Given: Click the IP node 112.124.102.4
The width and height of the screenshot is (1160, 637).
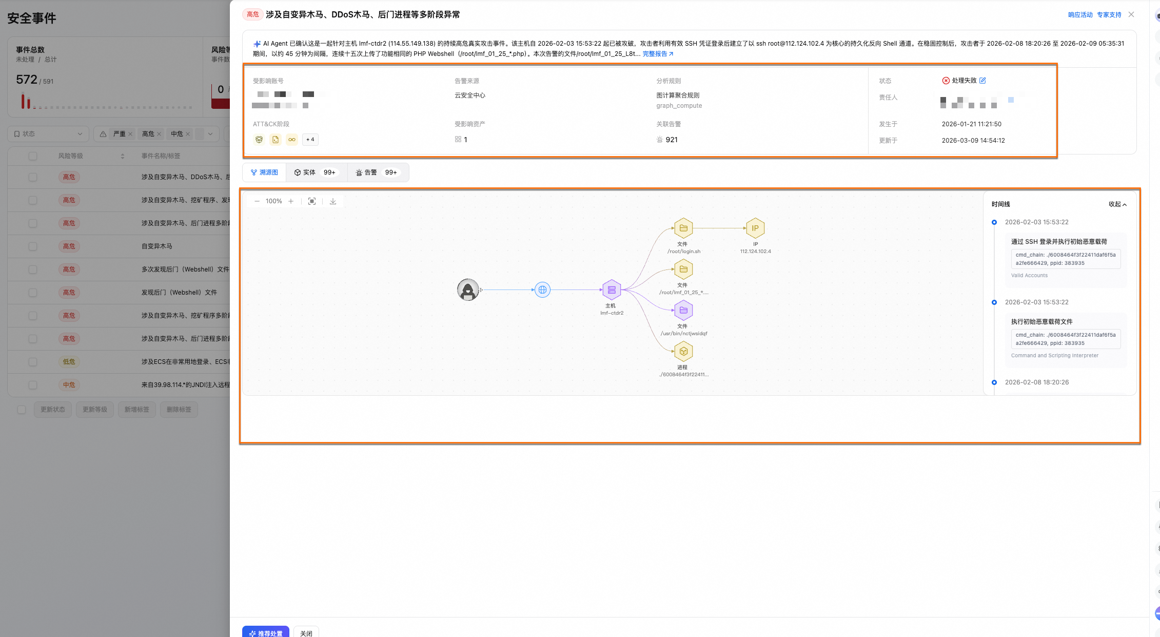Looking at the screenshot, I should (x=755, y=228).
